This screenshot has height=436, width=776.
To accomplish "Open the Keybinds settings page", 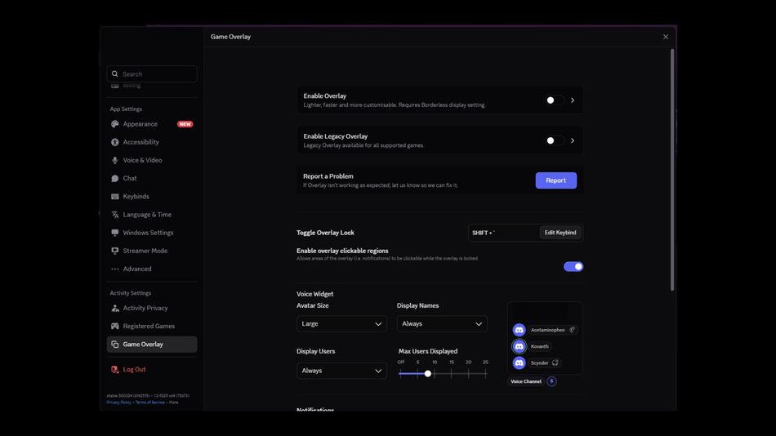I will (152, 197).
